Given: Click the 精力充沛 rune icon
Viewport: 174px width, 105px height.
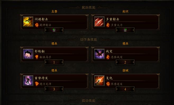Looking at the screenshot, I should [x=37, y=84].
